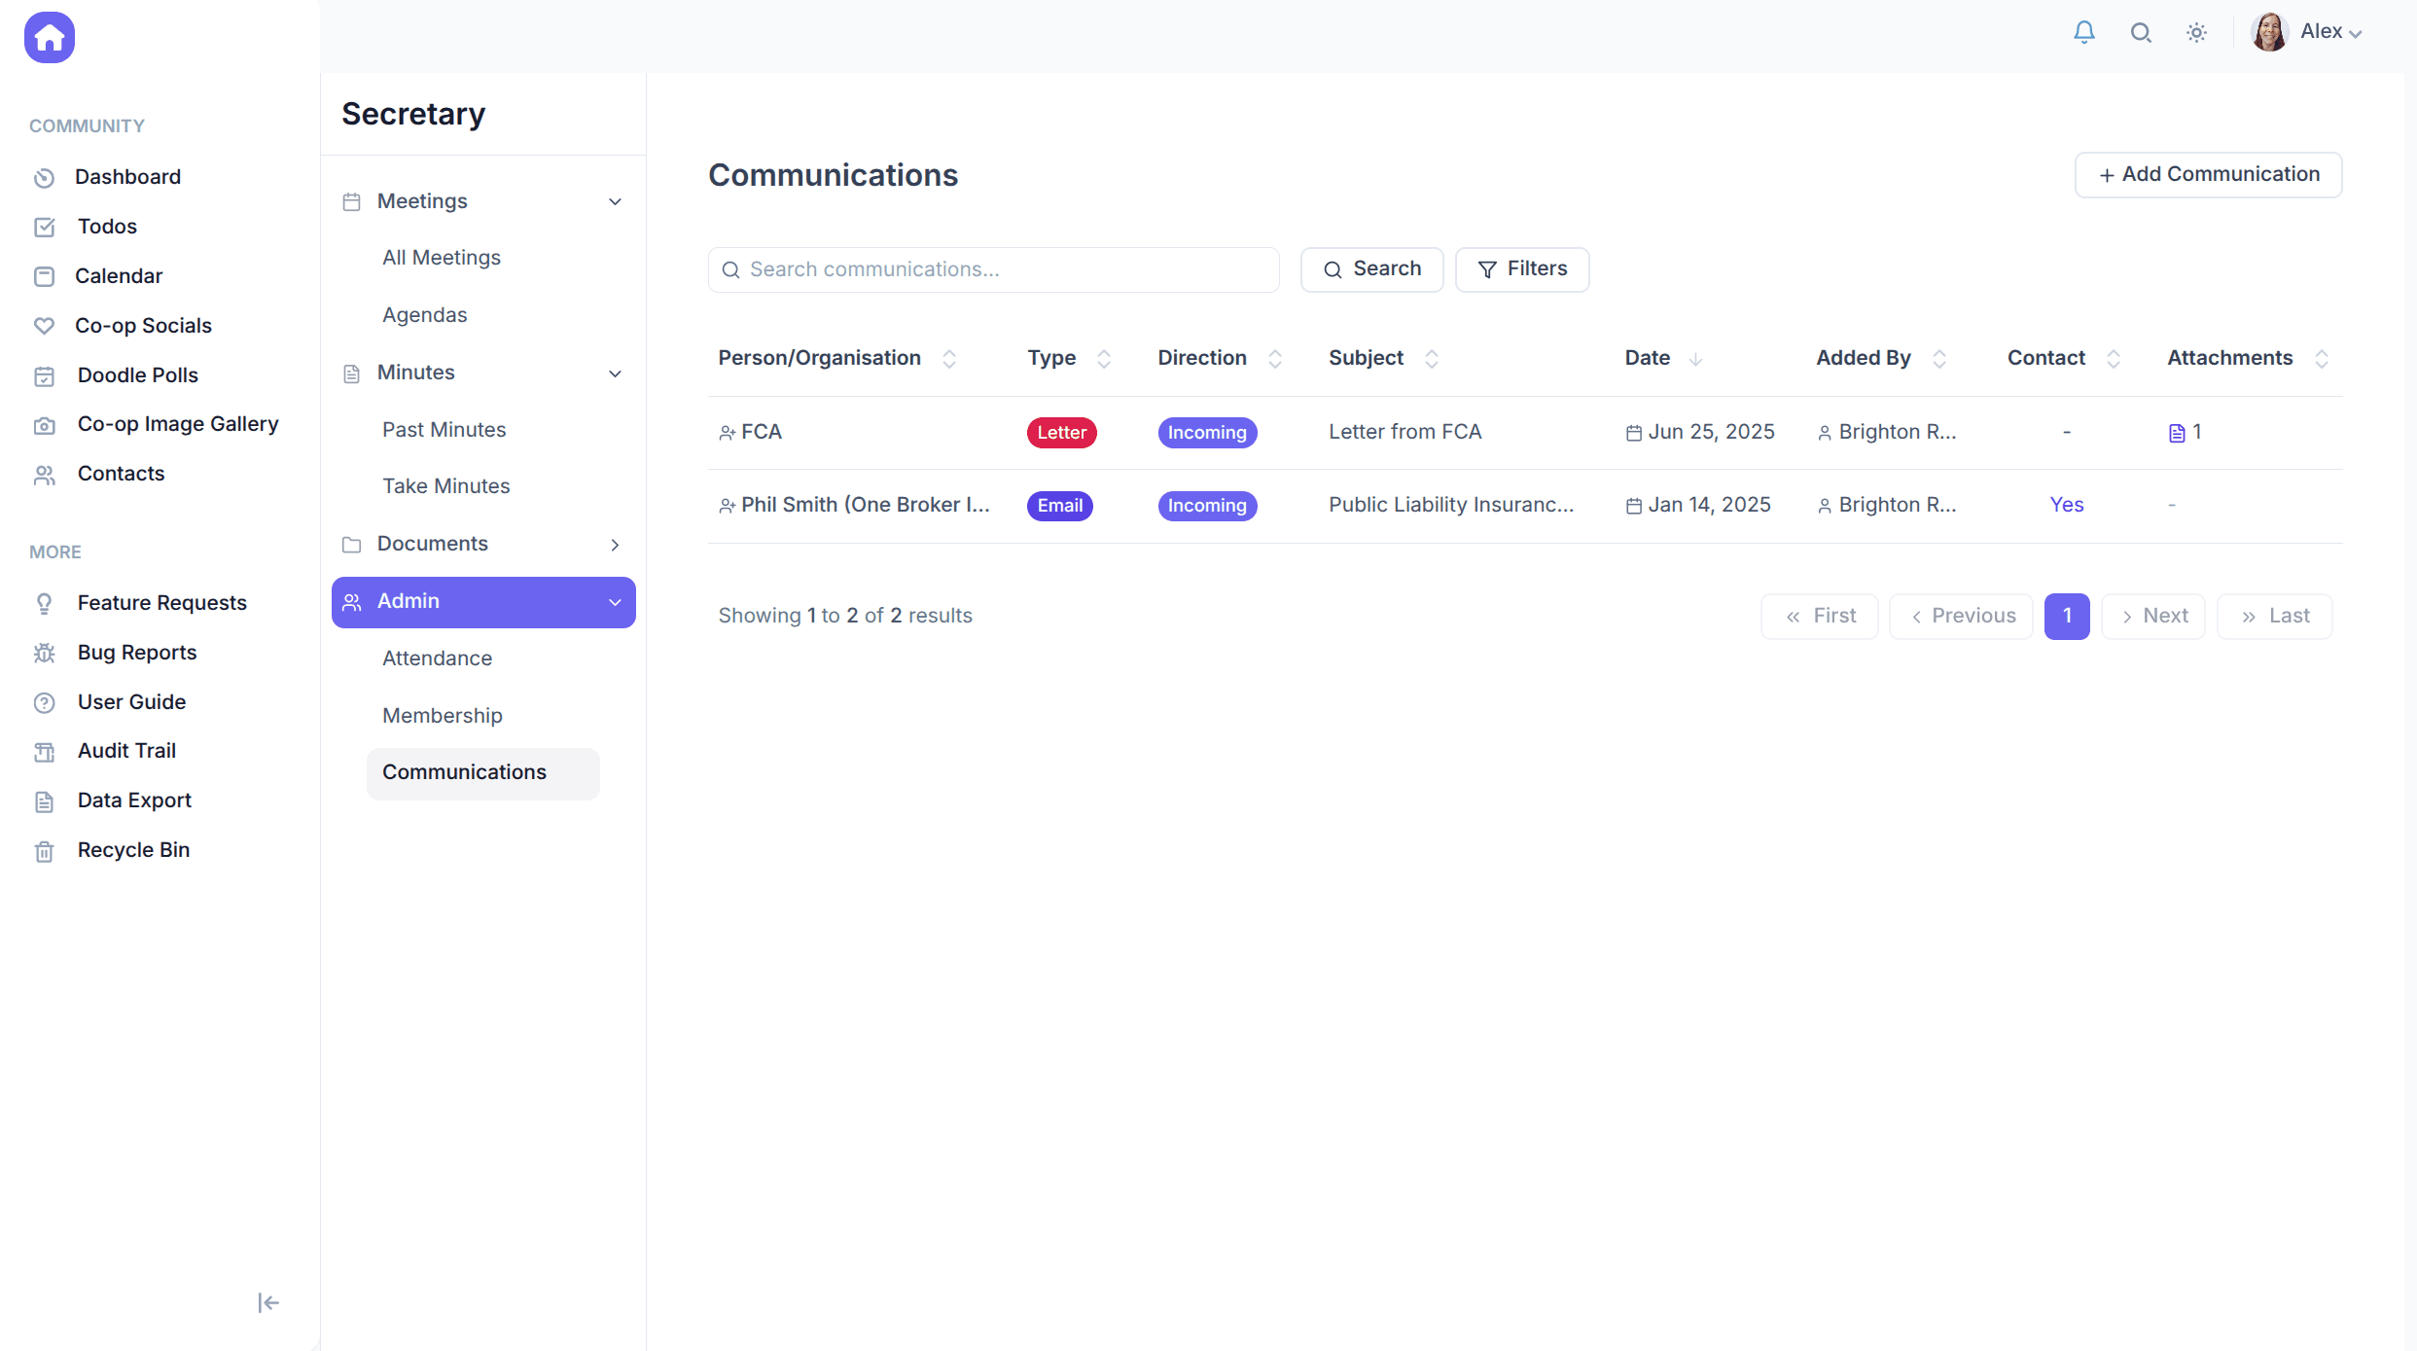Open the Filters button
Image resolution: width=2417 pixels, height=1351 pixels.
coord(1521,269)
